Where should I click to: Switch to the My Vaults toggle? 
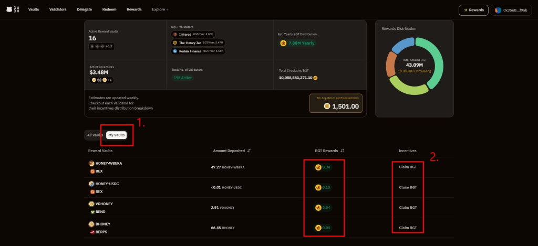[116, 135]
